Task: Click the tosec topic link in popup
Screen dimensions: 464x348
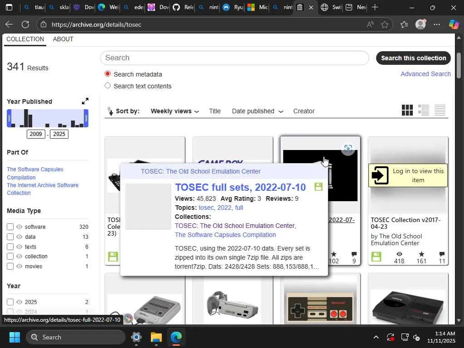Action: (x=206, y=208)
